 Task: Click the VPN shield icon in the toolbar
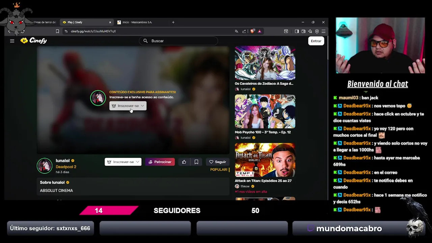tap(317, 31)
